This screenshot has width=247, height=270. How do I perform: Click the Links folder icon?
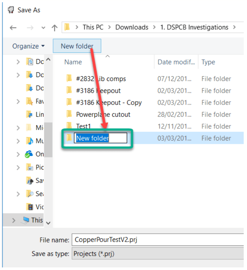[30, 114]
